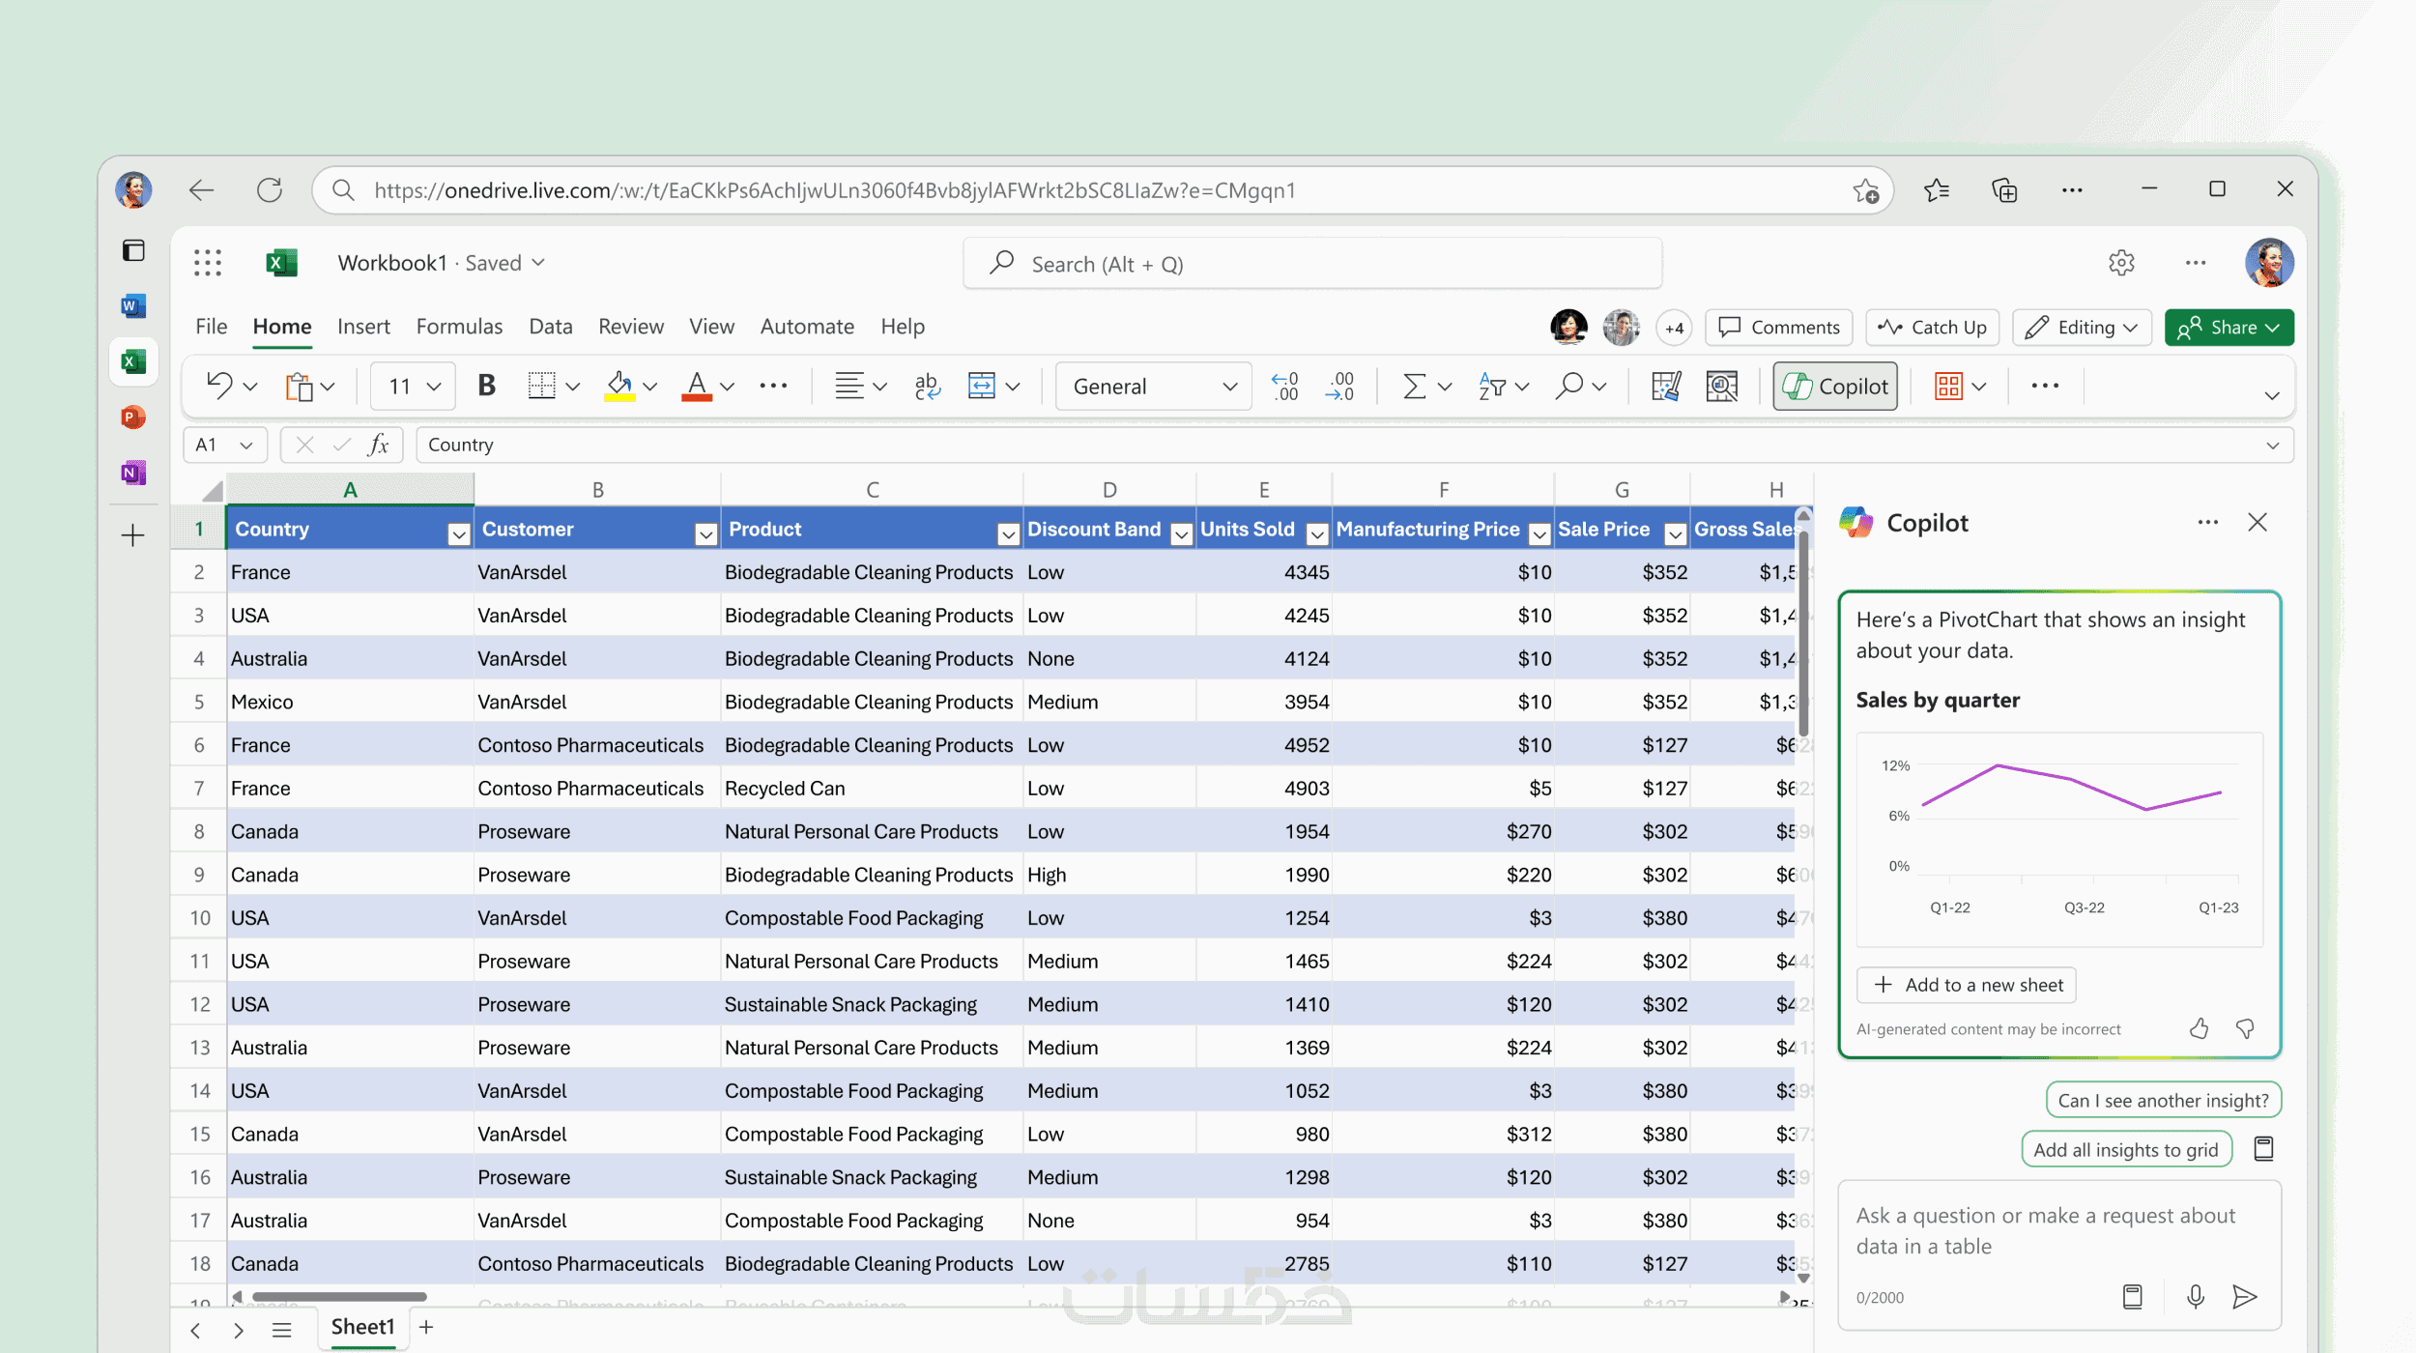Expand the General number format dropdown
The width and height of the screenshot is (2416, 1353).
[x=1229, y=386]
